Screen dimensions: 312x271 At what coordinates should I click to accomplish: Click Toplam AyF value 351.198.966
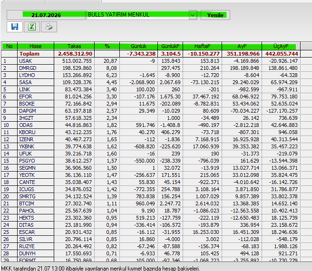pyautogui.click(x=243, y=54)
